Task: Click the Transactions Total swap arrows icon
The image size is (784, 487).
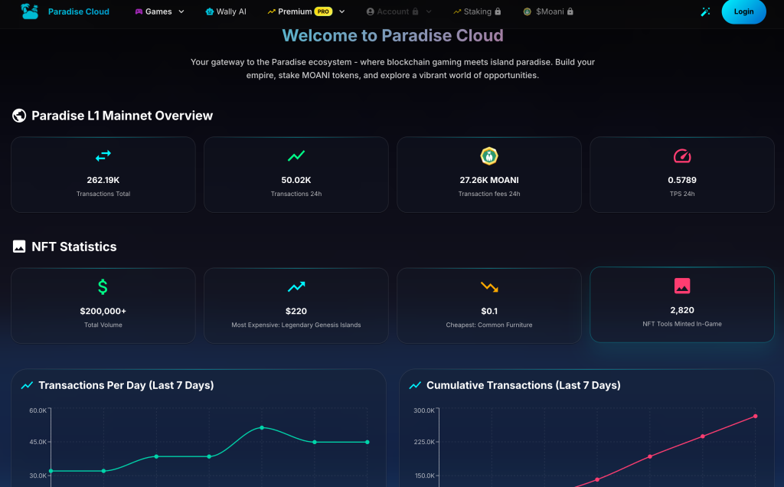Action: pos(103,156)
